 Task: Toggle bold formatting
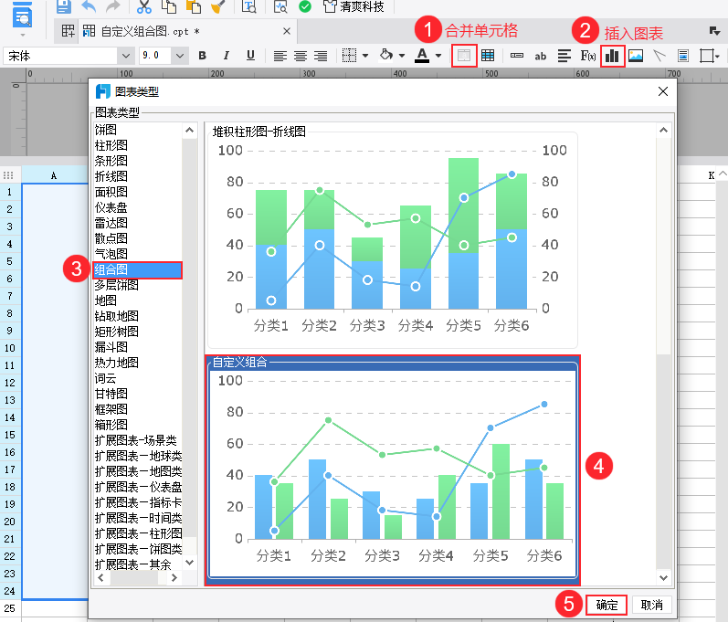[202, 56]
